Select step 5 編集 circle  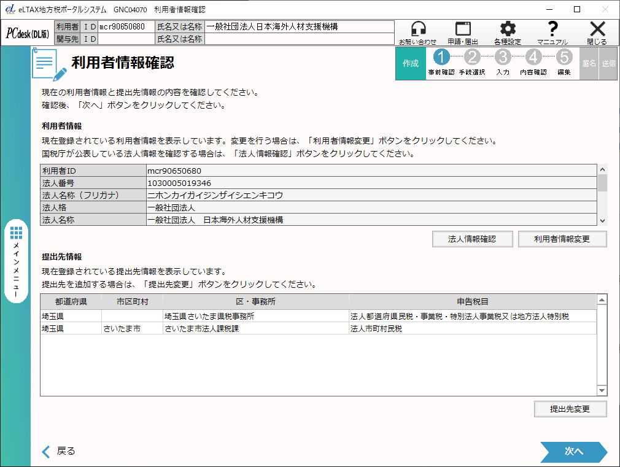(x=564, y=57)
